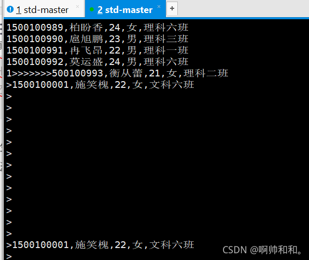The image size is (309, 260).
Task: Click the 1500100992 莫运盛 record line
Action: click(97, 62)
